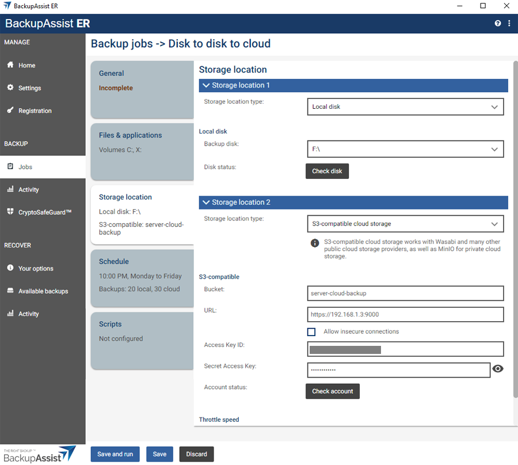Open the help question mark icon
This screenshot has width=518, height=465.
click(x=497, y=23)
